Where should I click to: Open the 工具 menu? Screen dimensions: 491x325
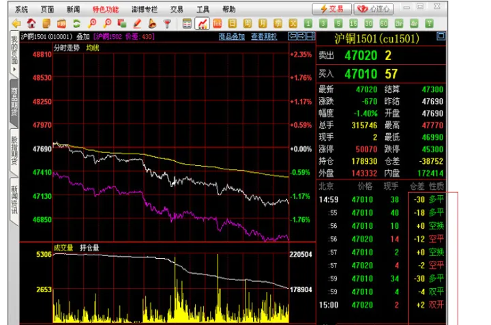point(203,9)
